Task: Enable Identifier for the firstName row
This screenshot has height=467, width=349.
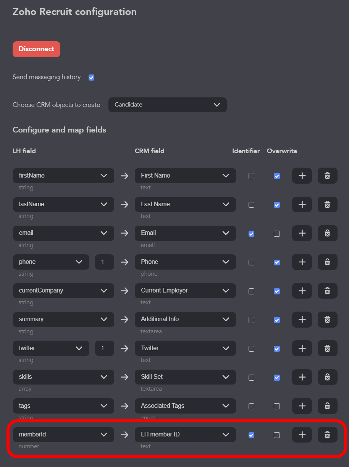Action: click(251, 176)
